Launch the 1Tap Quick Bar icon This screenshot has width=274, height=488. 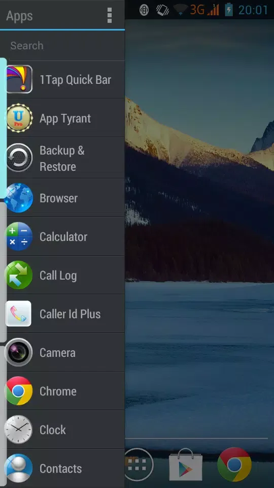click(x=19, y=79)
